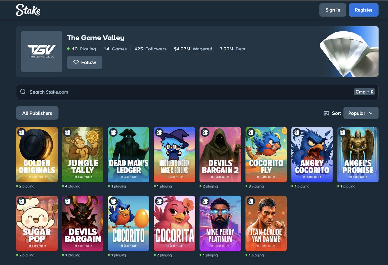Open the Dead Man's Ledger game
The height and width of the screenshot is (265, 388).
click(x=129, y=155)
